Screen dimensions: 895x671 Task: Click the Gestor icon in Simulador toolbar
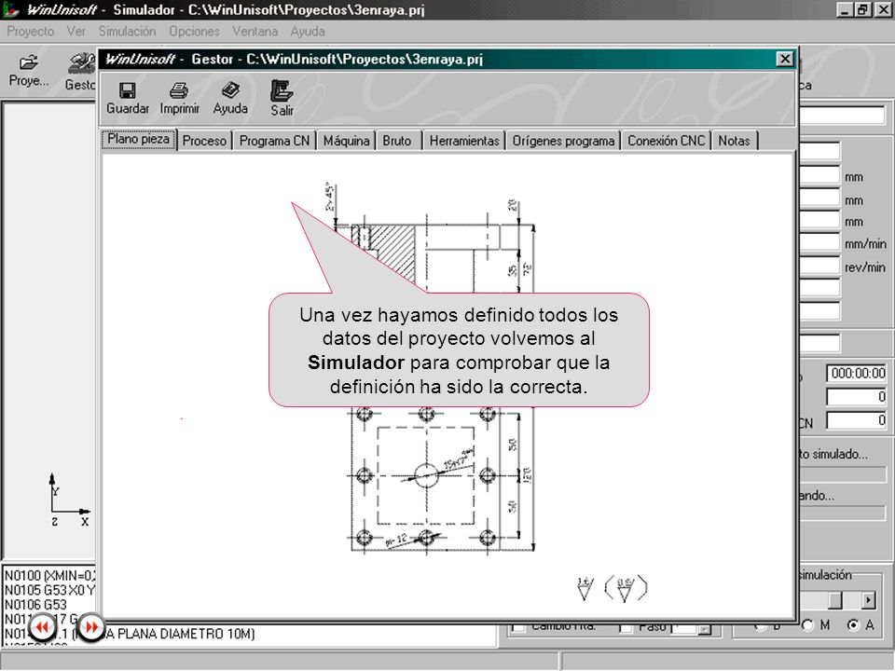point(81,72)
